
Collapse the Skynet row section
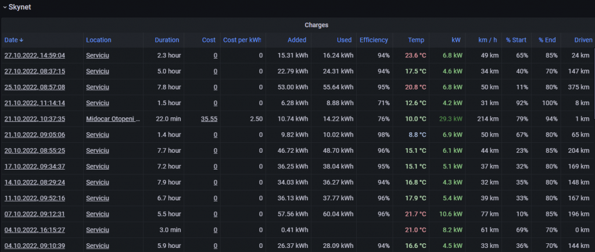5,7
